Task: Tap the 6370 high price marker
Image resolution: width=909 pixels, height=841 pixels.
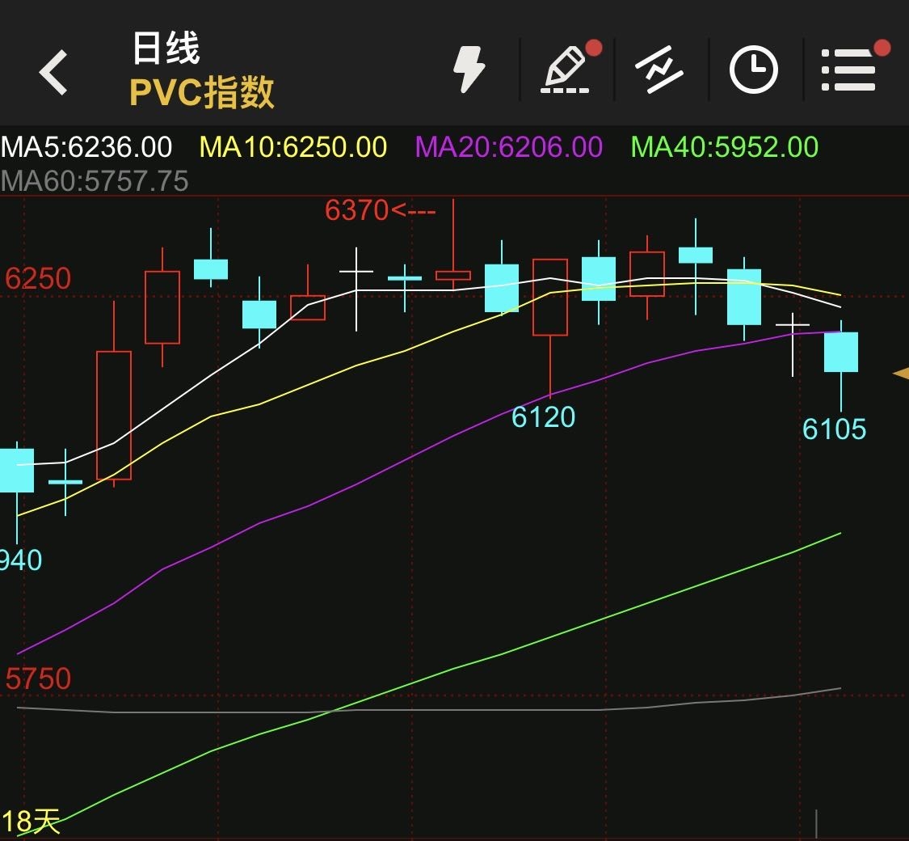Action: tap(380, 210)
